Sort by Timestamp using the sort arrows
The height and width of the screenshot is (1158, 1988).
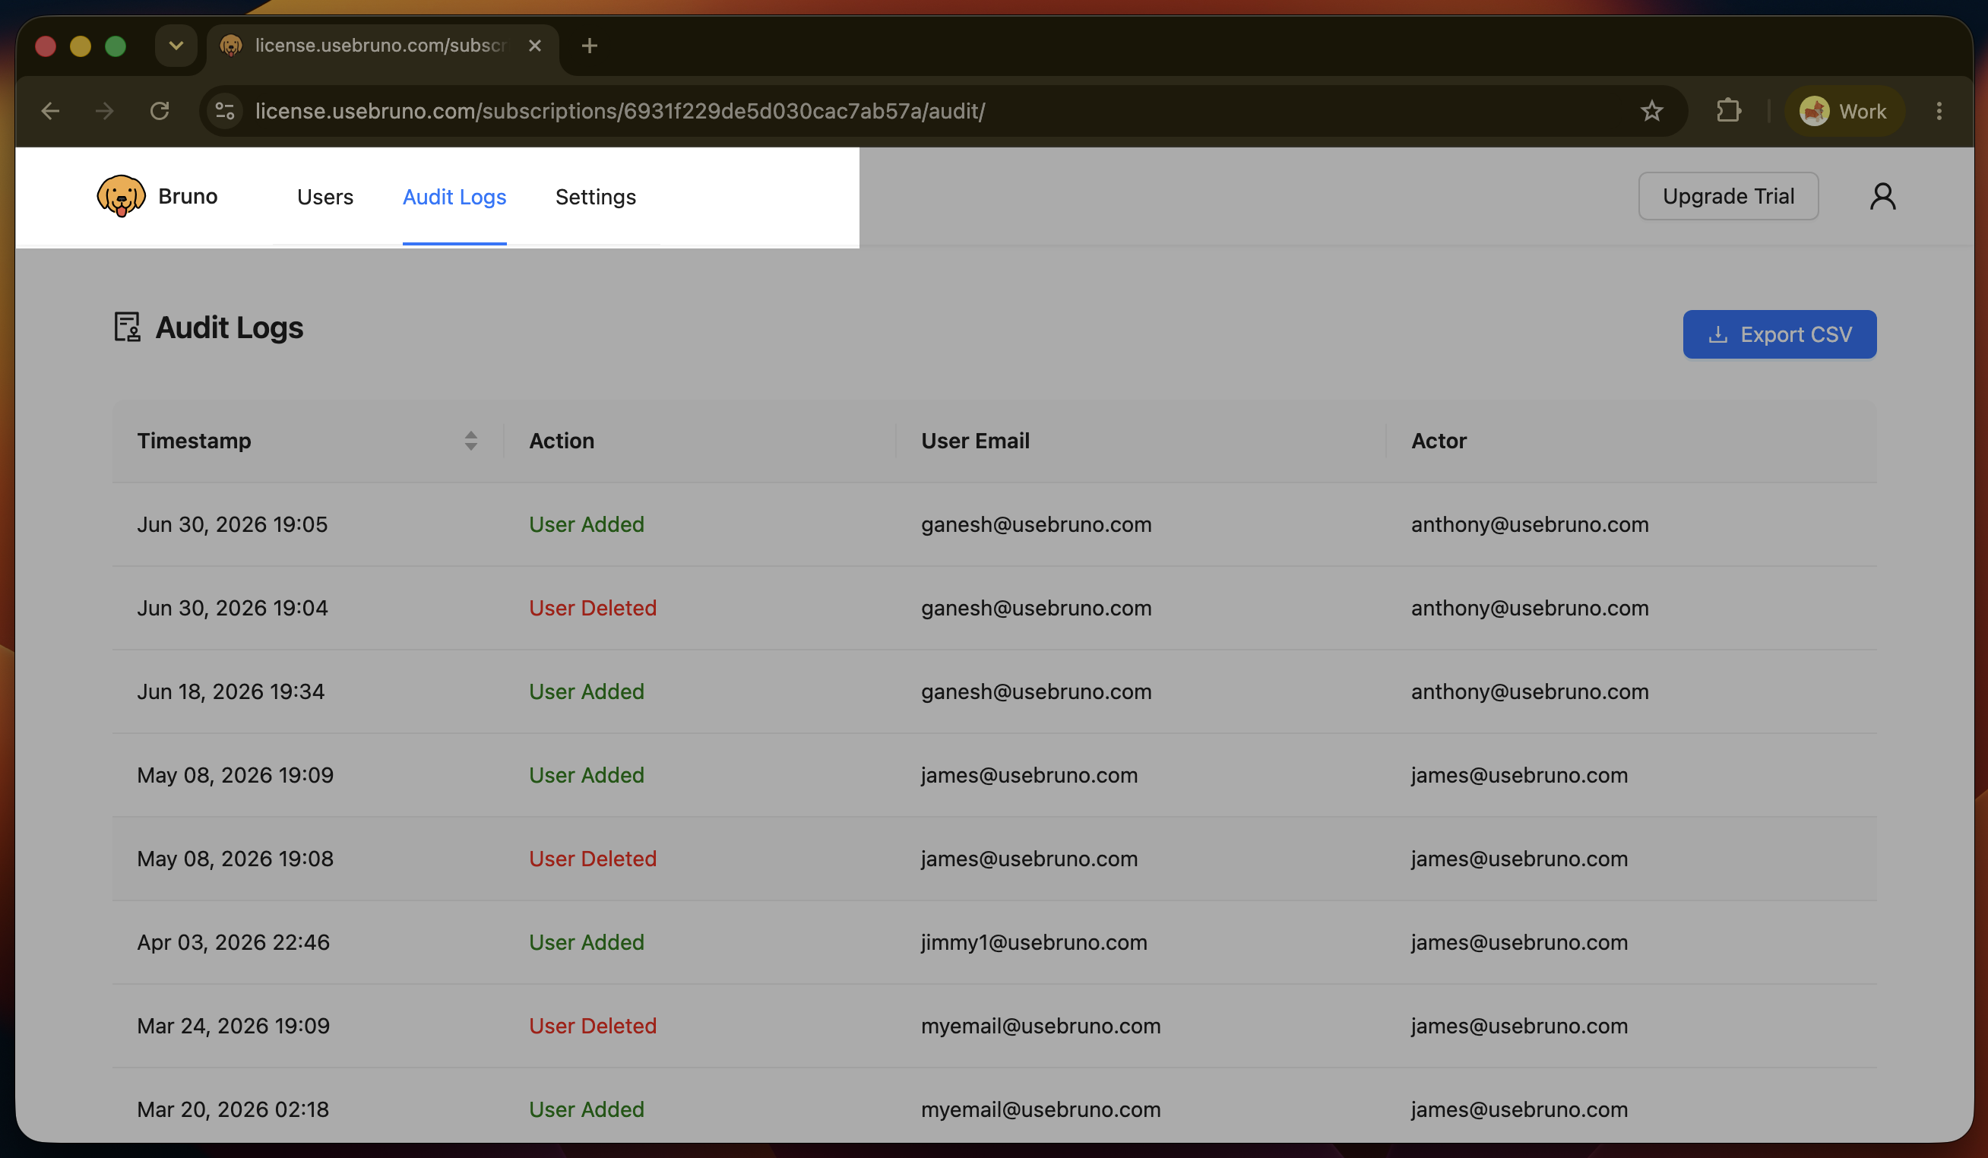pos(471,440)
